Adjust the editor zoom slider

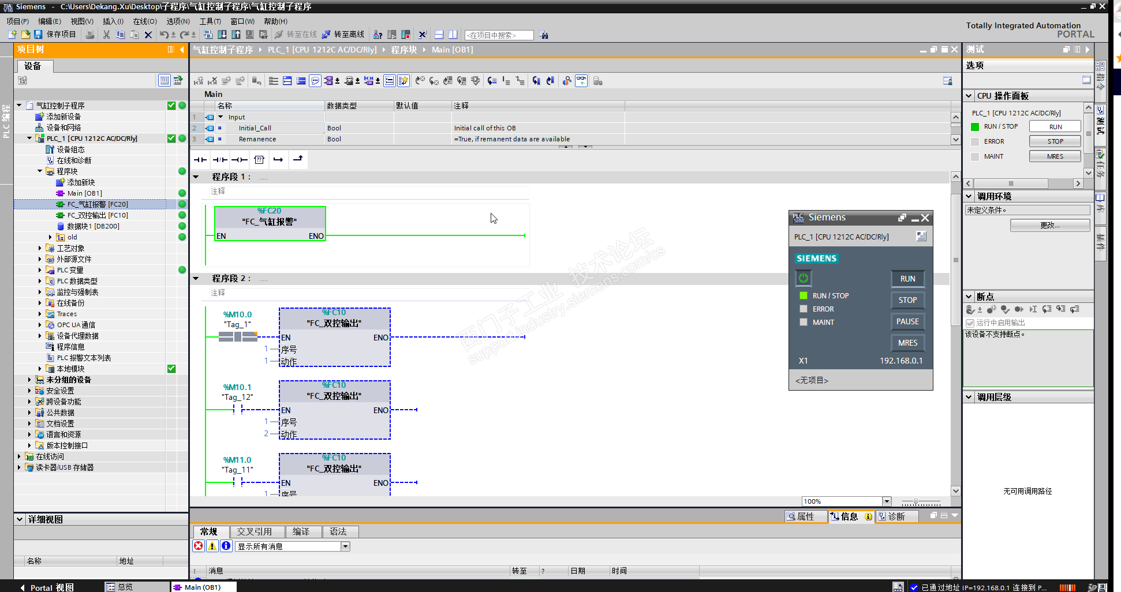click(x=916, y=502)
